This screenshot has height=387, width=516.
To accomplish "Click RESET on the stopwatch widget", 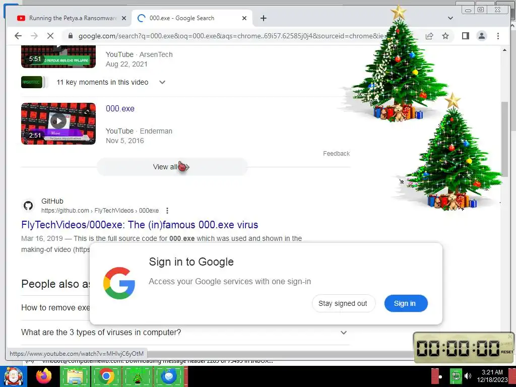I will 507,352.
